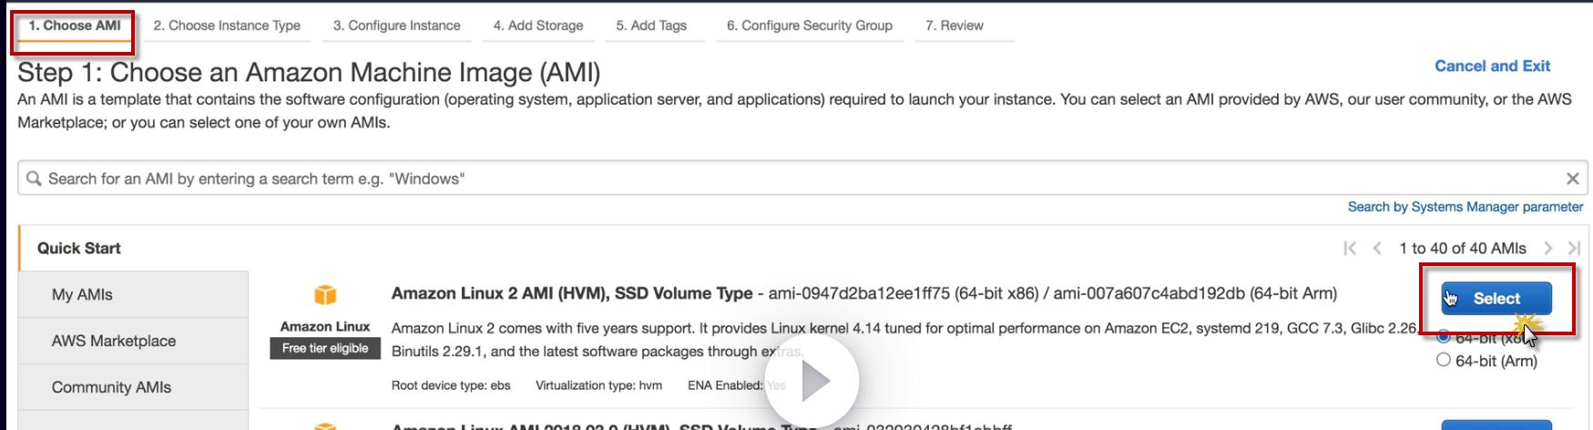The image size is (1593, 430).
Task: Switch to 3. Configure Instance tab
Action: pos(396,26)
